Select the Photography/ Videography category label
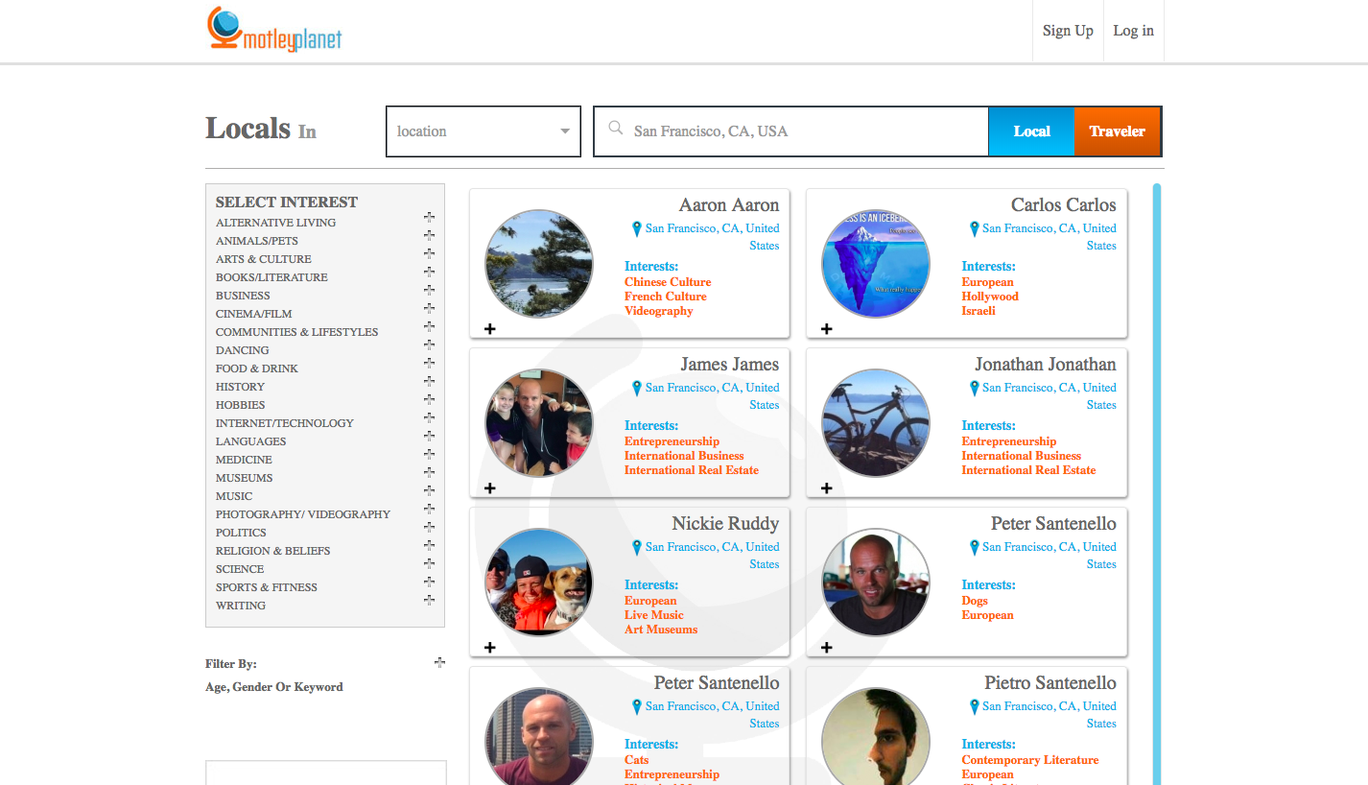The height and width of the screenshot is (785, 1368). click(x=303, y=514)
